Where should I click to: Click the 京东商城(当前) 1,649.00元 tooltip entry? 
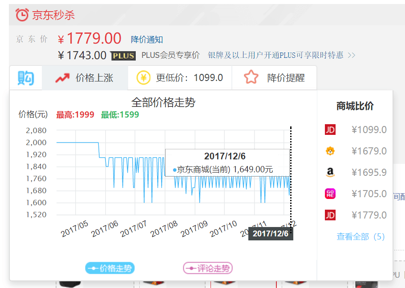223,170
